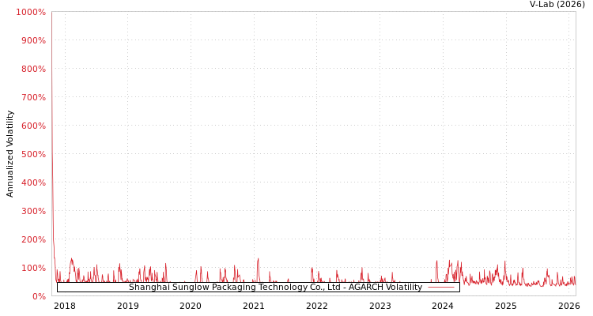The image size is (593, 316).
Task: Click the 500% y-axis label
Action: point(32,154)
